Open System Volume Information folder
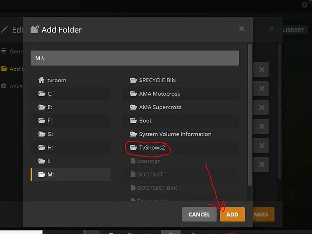 click(181, 134)
